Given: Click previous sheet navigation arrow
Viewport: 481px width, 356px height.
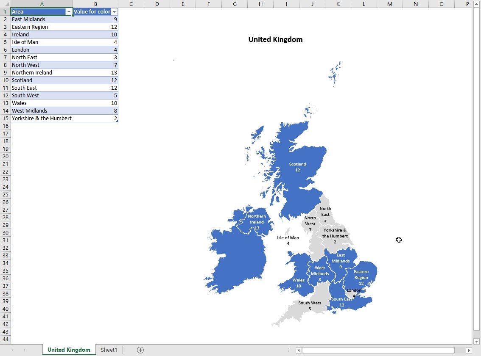Looking at the screenshot, I should [13, 350].
